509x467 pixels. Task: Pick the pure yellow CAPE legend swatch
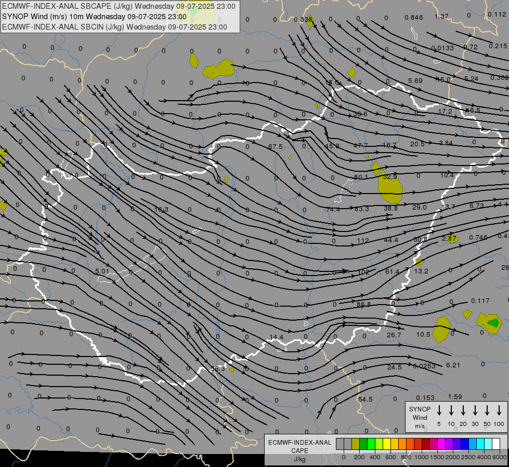387,444
